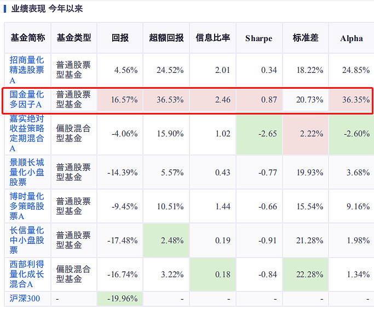This screenshot has height=309, width=374.
Task: Open the 国金量化多因子A fund link
Action: 27,99
